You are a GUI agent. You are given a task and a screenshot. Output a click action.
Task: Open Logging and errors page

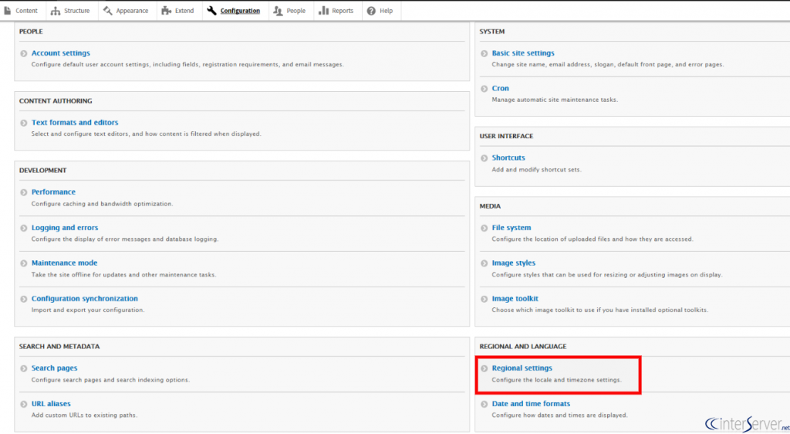click(65, 228)
